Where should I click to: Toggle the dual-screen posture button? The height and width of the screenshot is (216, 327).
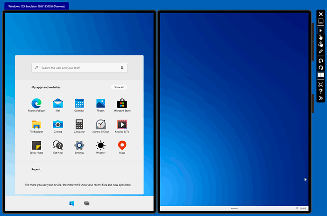(321, 75)
